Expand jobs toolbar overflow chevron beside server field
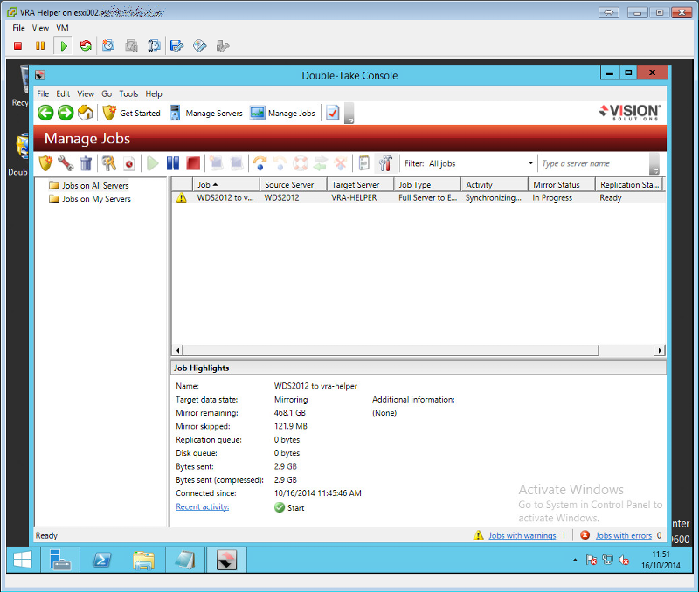 tap(654, 164)
